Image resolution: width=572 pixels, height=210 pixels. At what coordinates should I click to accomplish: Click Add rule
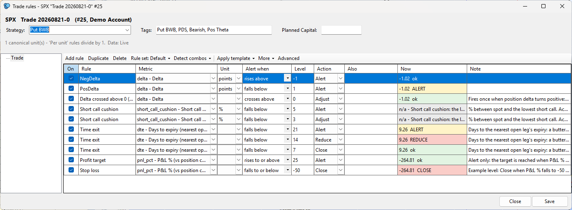74,58
